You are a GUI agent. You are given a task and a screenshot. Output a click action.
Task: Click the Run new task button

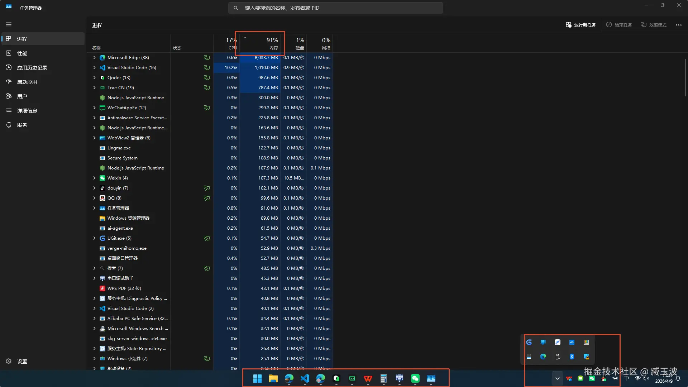[580, 25]
